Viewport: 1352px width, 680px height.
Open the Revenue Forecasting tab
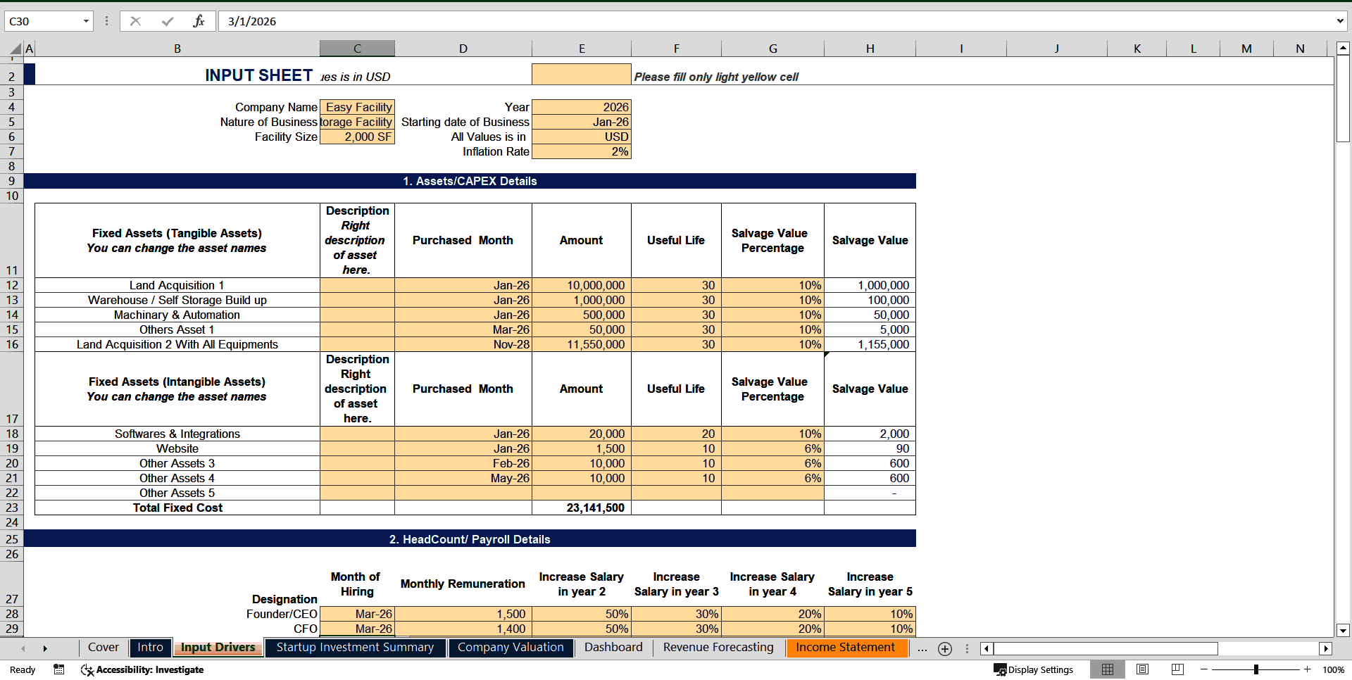[x=718, y=648]
